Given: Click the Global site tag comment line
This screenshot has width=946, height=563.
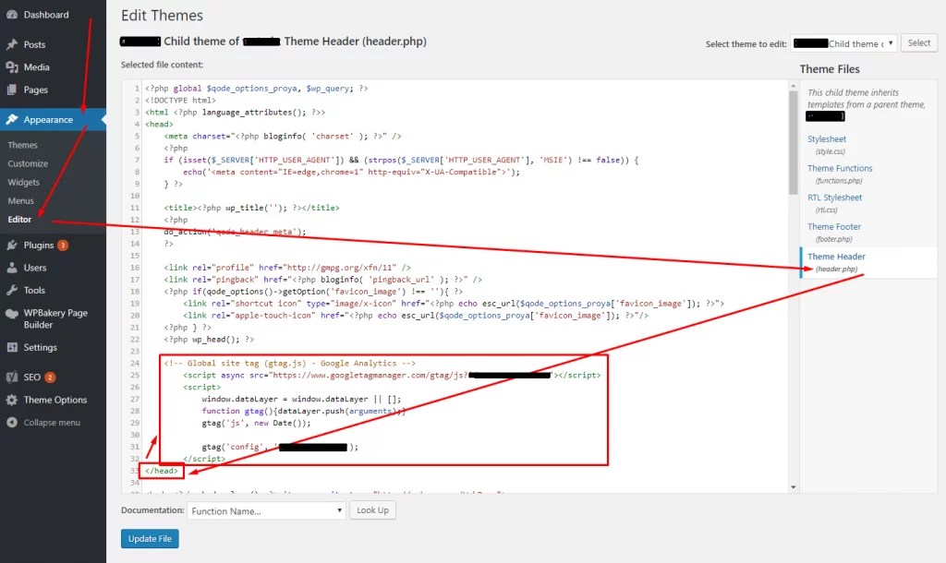Looking at the screenshot, I should pos(289,364).
